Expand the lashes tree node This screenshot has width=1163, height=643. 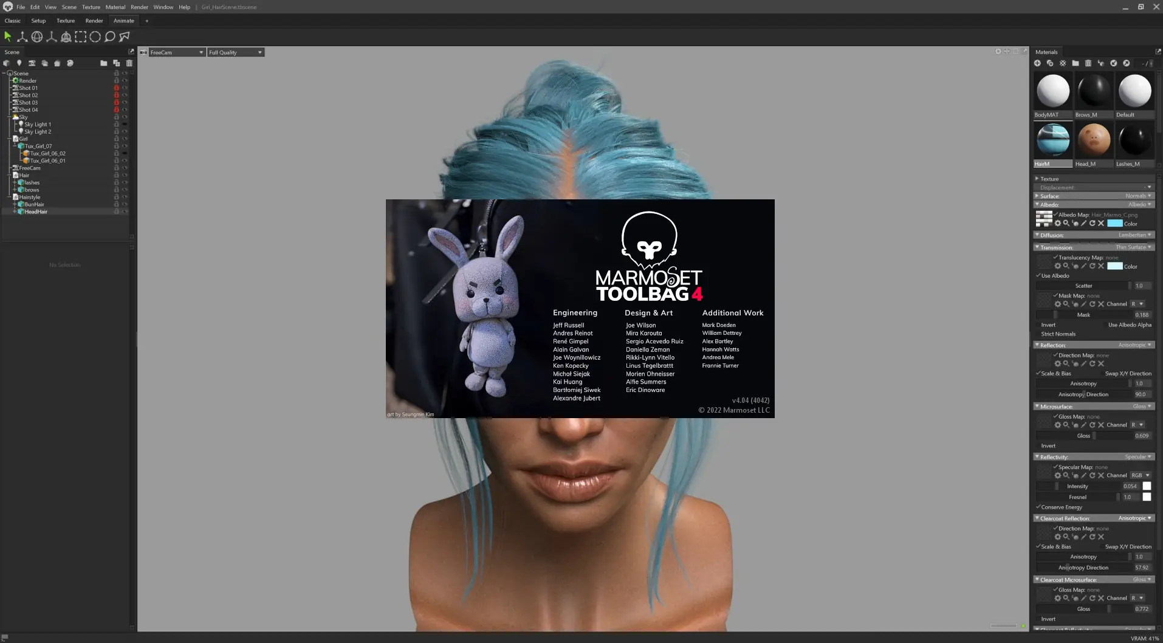[15, 182]
